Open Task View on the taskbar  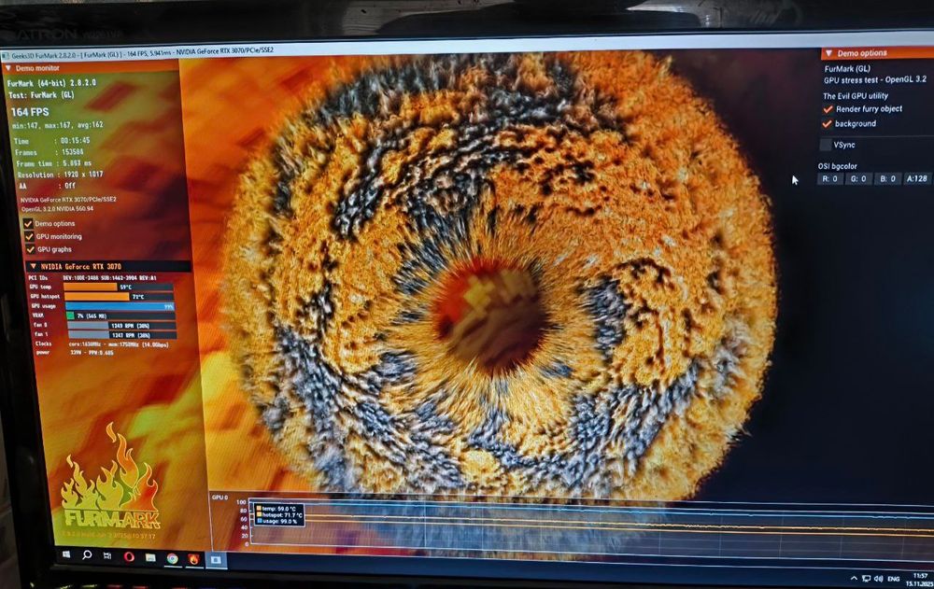pos(107,555)
